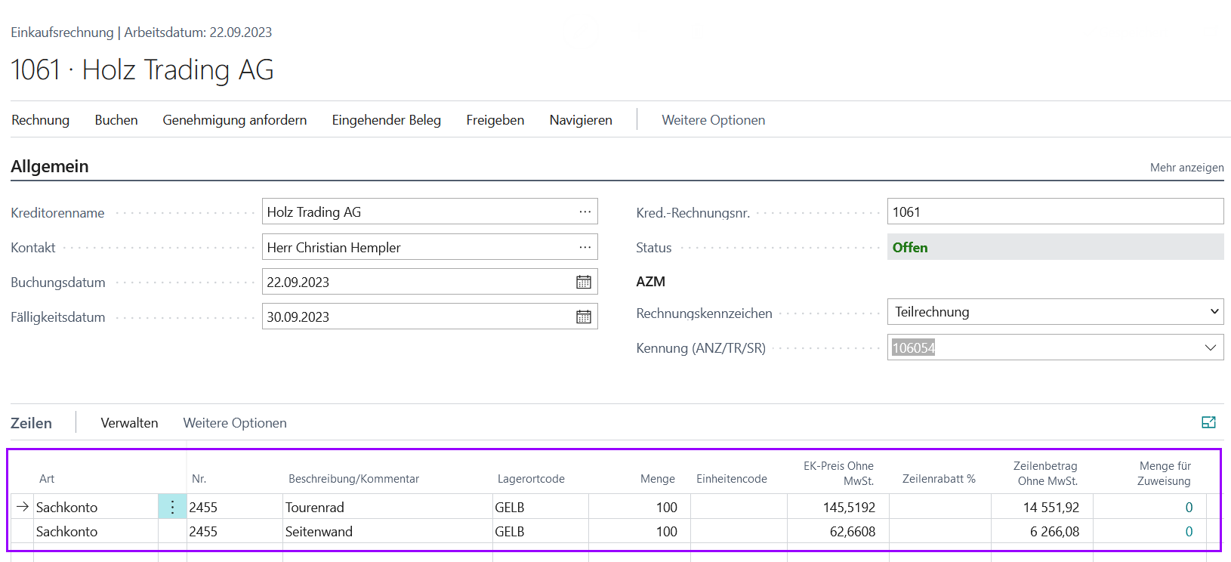The height and width of the screenshot is (562, 1231).
Task: Open the Genehmigung anfordern menu
Action: (235, 120)
